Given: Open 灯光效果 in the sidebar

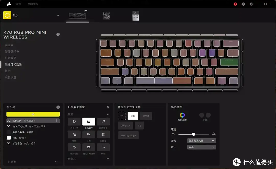Looking at the screenshot, I should click(10, 58).
